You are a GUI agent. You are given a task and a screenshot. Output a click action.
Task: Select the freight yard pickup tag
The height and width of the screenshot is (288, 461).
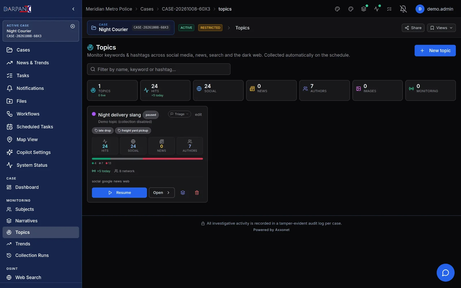[133, 130]
